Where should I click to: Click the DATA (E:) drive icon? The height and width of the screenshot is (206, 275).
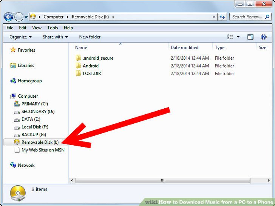click(17, 120)
